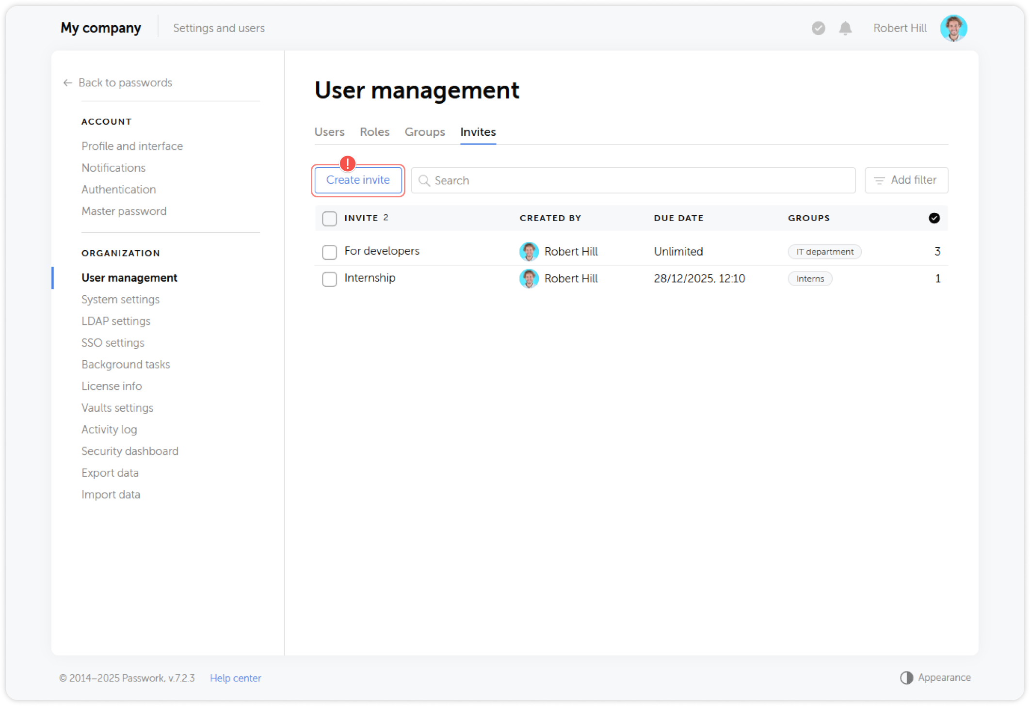Click the notification bell icon

(845, 28)
